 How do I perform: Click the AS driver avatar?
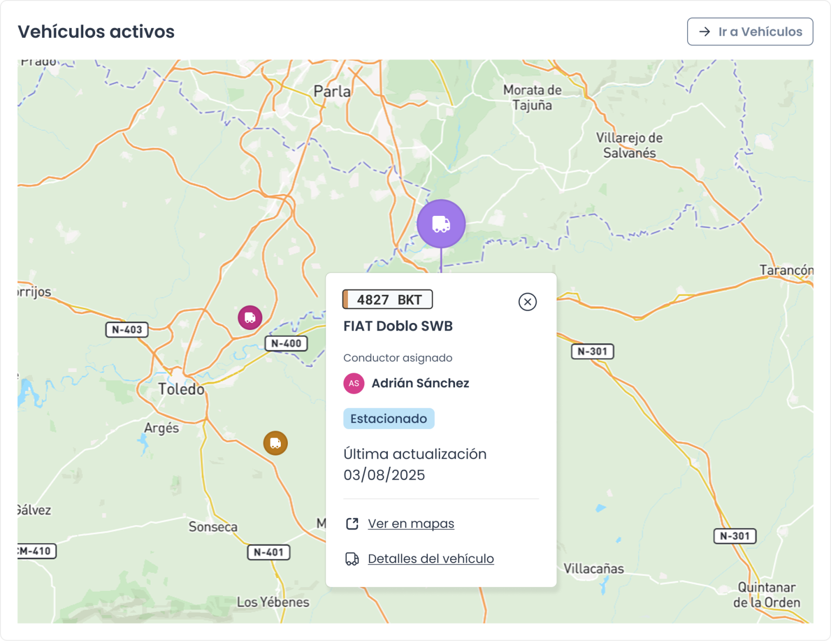pos(354,384)
